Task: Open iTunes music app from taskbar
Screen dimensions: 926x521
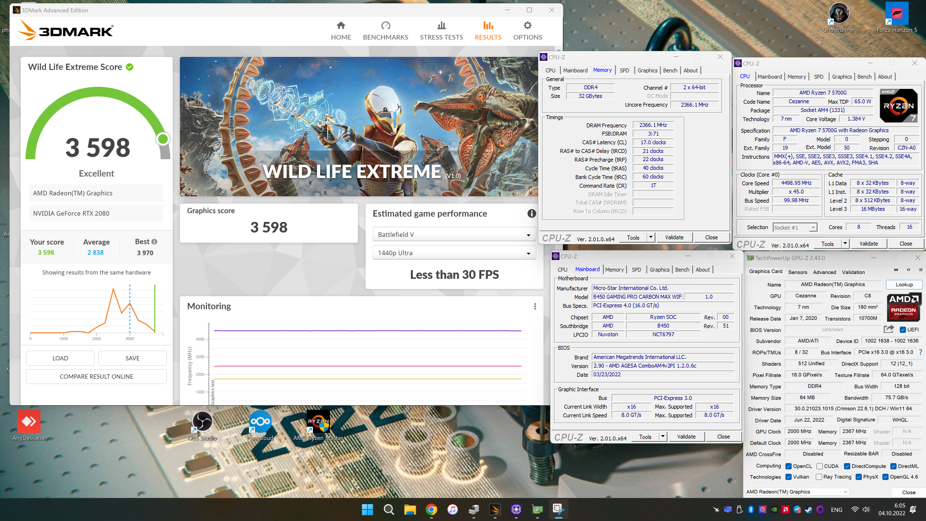Action: click(452, 509)
